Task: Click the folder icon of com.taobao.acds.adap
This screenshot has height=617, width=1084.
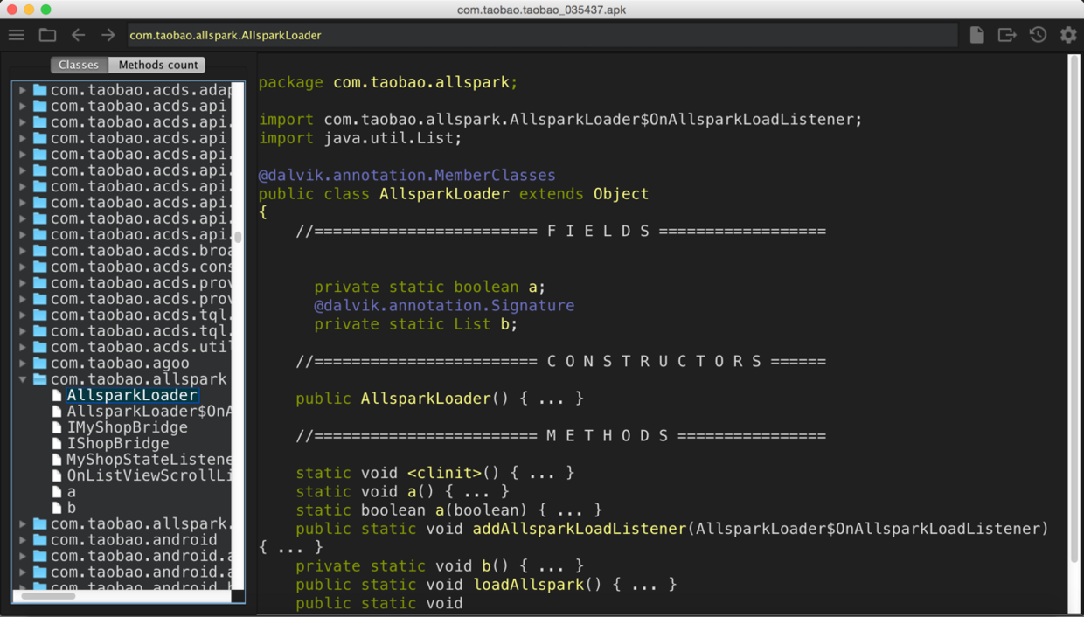Action: [x=39, y=90]
